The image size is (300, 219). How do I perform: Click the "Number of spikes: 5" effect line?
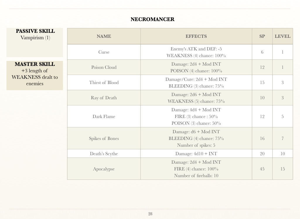coord(196,145)
